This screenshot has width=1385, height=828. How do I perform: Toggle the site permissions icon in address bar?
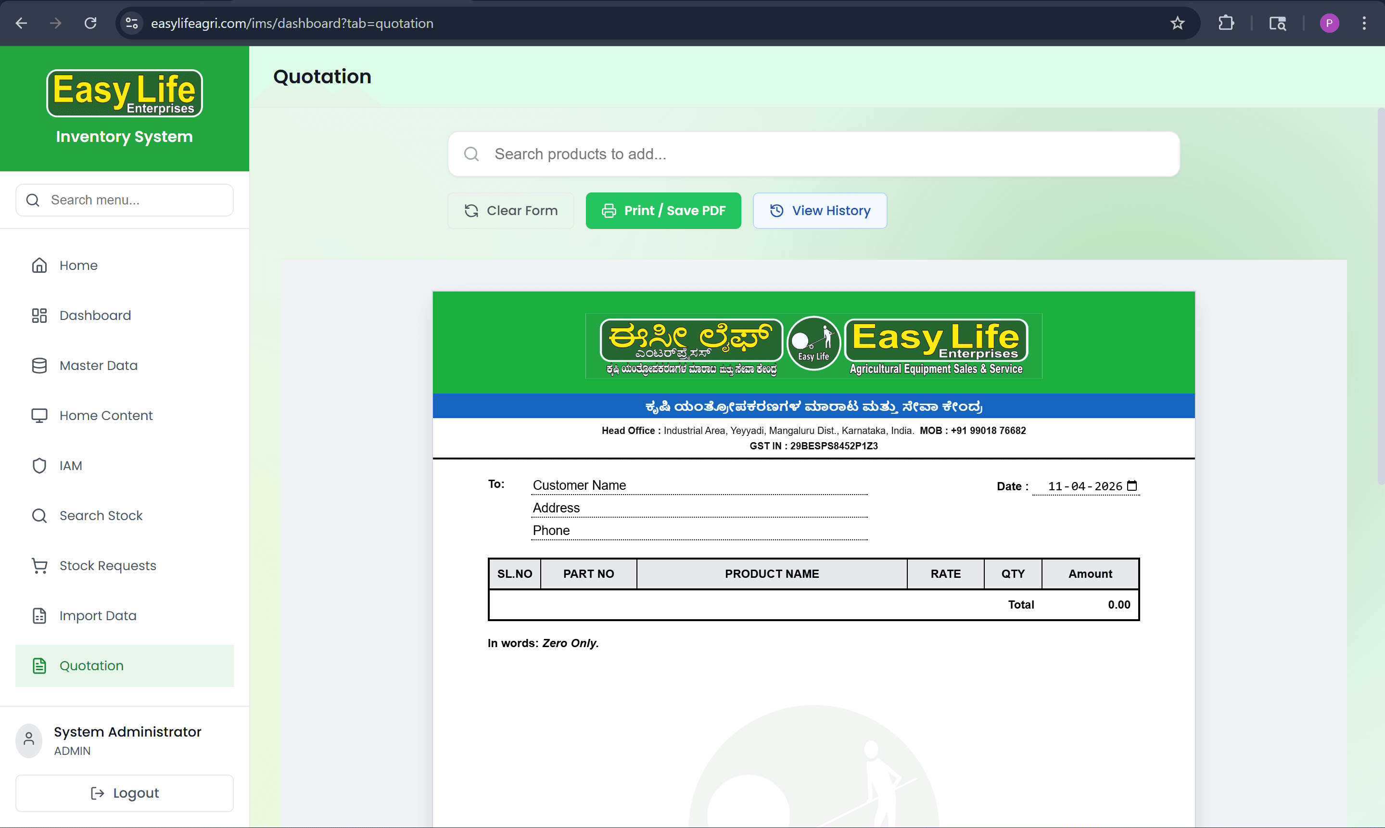tap(131, 23)
